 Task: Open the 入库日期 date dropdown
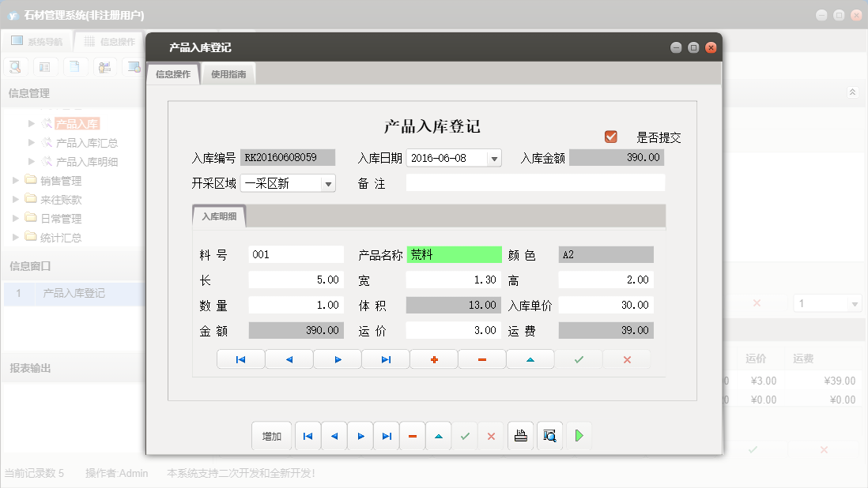tap(495, 157)
